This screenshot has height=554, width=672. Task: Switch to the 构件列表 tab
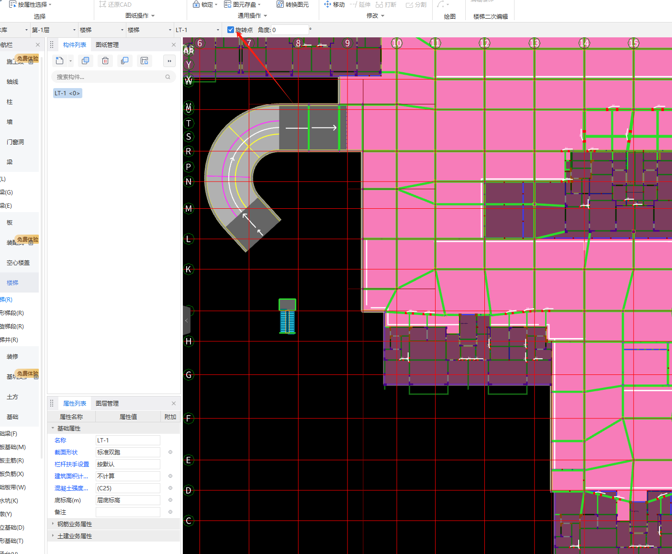75,45
